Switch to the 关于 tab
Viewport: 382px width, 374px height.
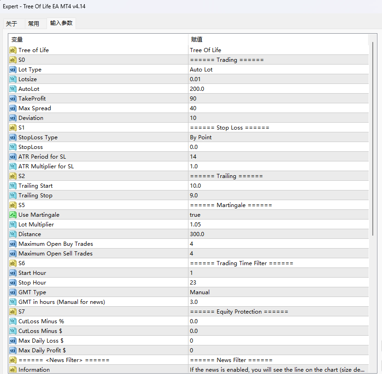click(x=12, y=24)
